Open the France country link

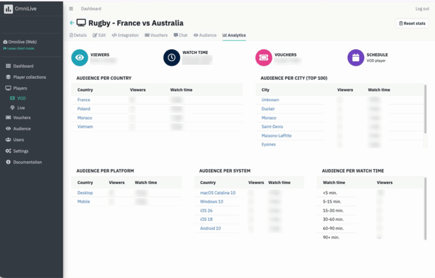84,100
